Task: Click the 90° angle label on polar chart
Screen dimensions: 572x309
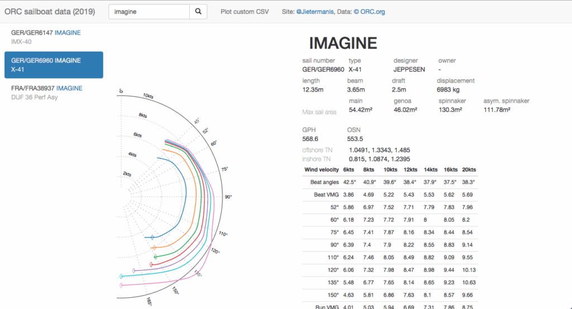Action: tap(228, 197)
